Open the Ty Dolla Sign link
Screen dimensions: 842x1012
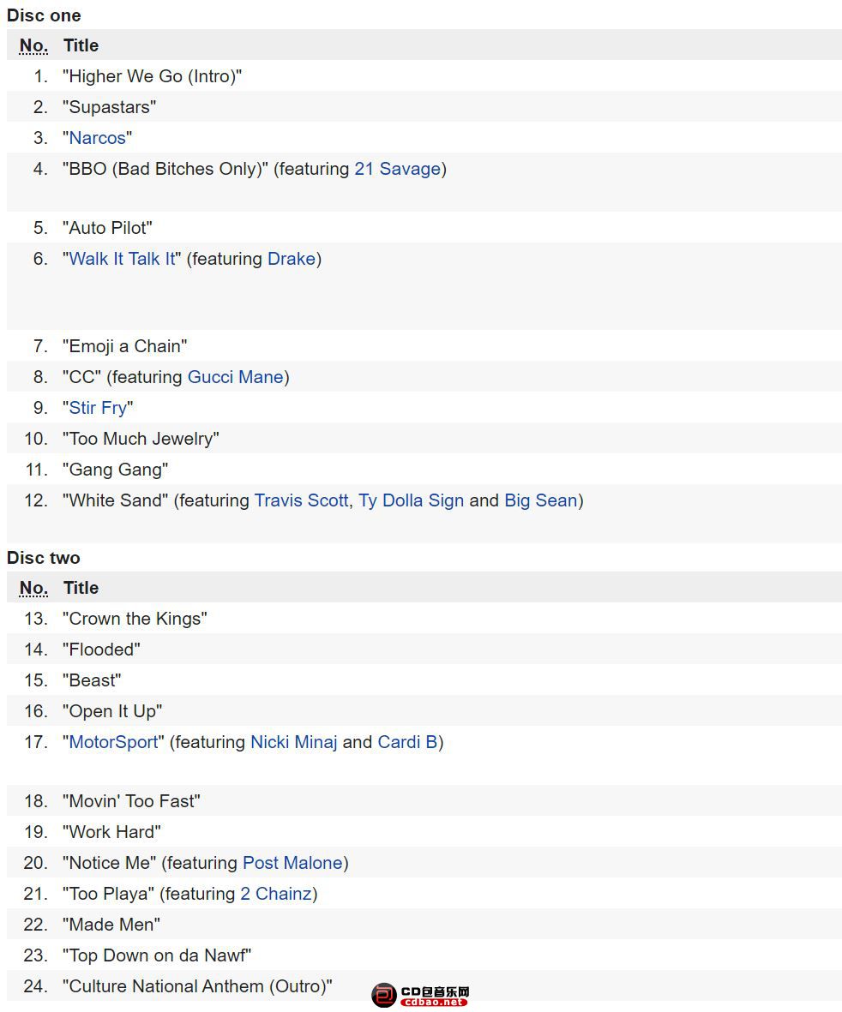[x=412, y=500]
